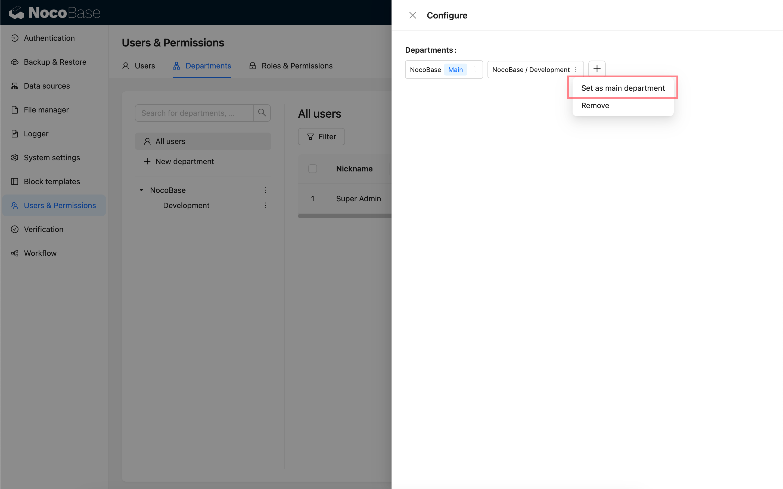Click the plus icon to add department
783x489 pixels.
tap(597, 69)
